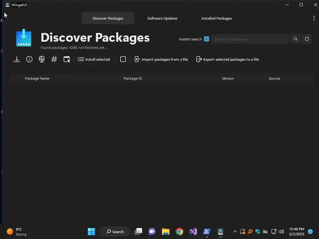
Task: Focus the Search for packages field
Action: click(250, 39)
